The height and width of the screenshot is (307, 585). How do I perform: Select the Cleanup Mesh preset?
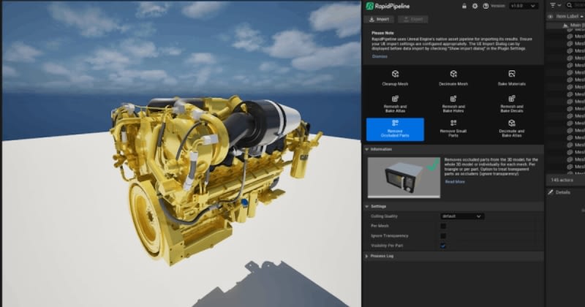(395, 78)
